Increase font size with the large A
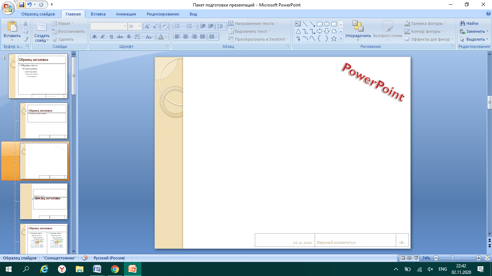This screenshot has height=276, width=492. 147,26
